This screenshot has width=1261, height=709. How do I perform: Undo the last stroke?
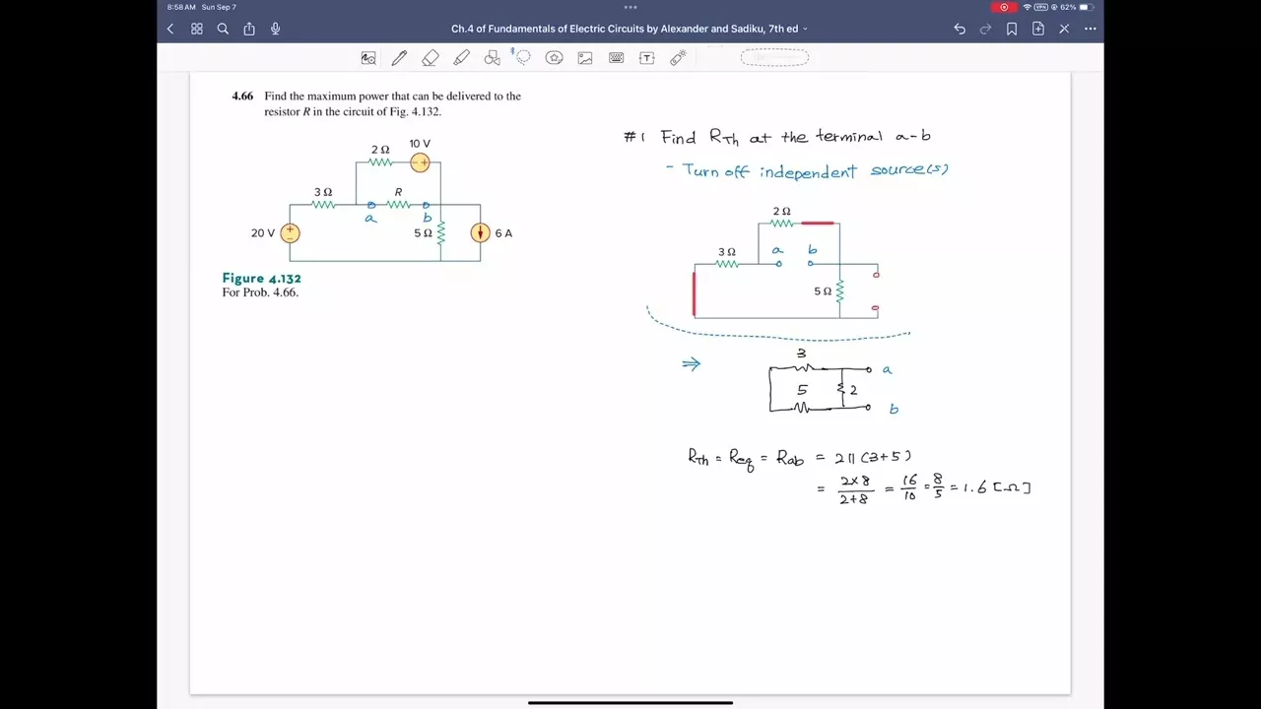tap(960, 29)
